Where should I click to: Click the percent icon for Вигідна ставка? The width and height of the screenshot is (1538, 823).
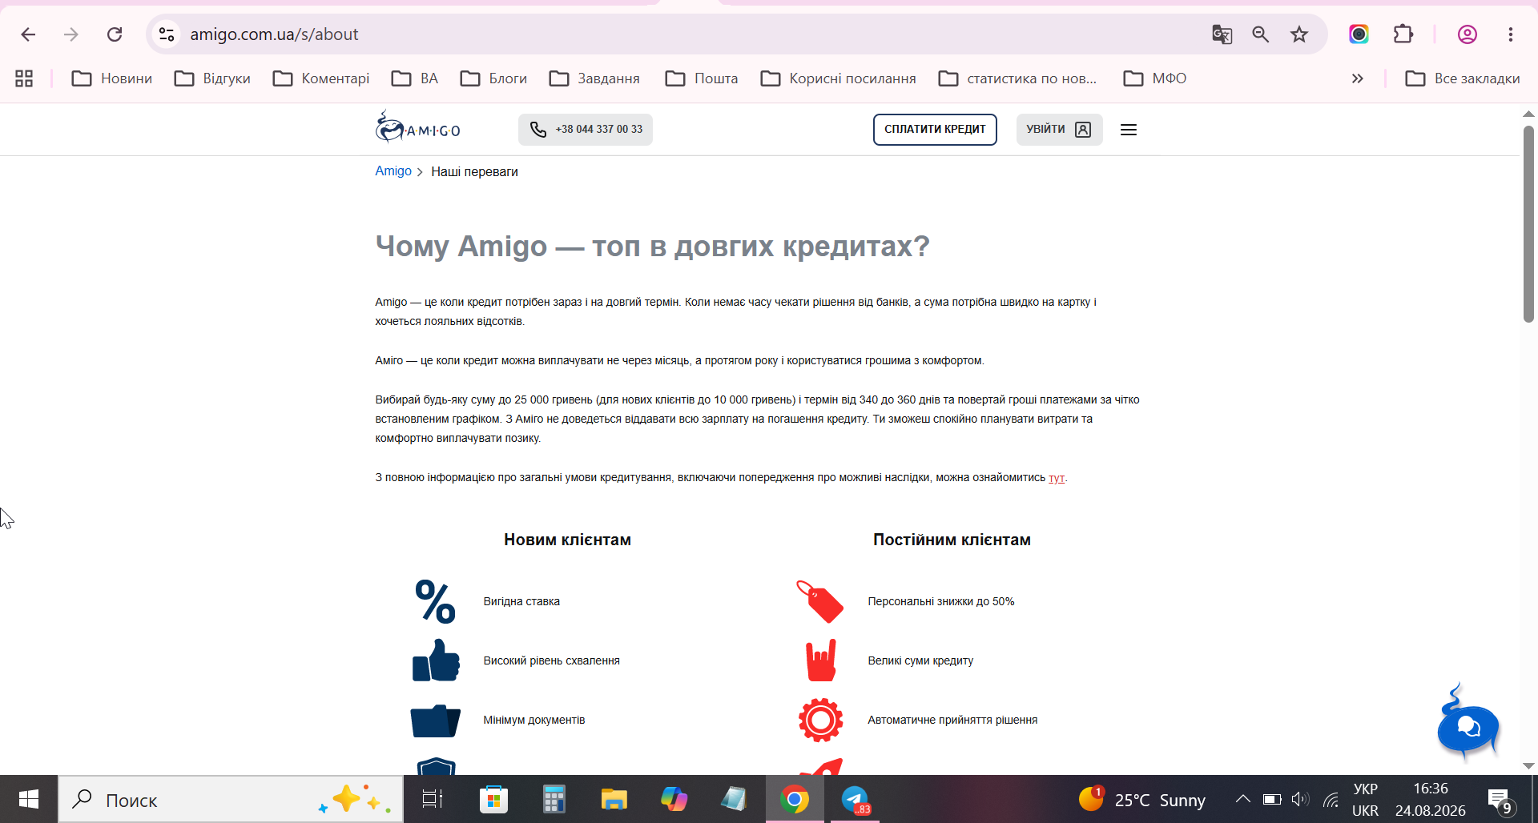point(435,601)
